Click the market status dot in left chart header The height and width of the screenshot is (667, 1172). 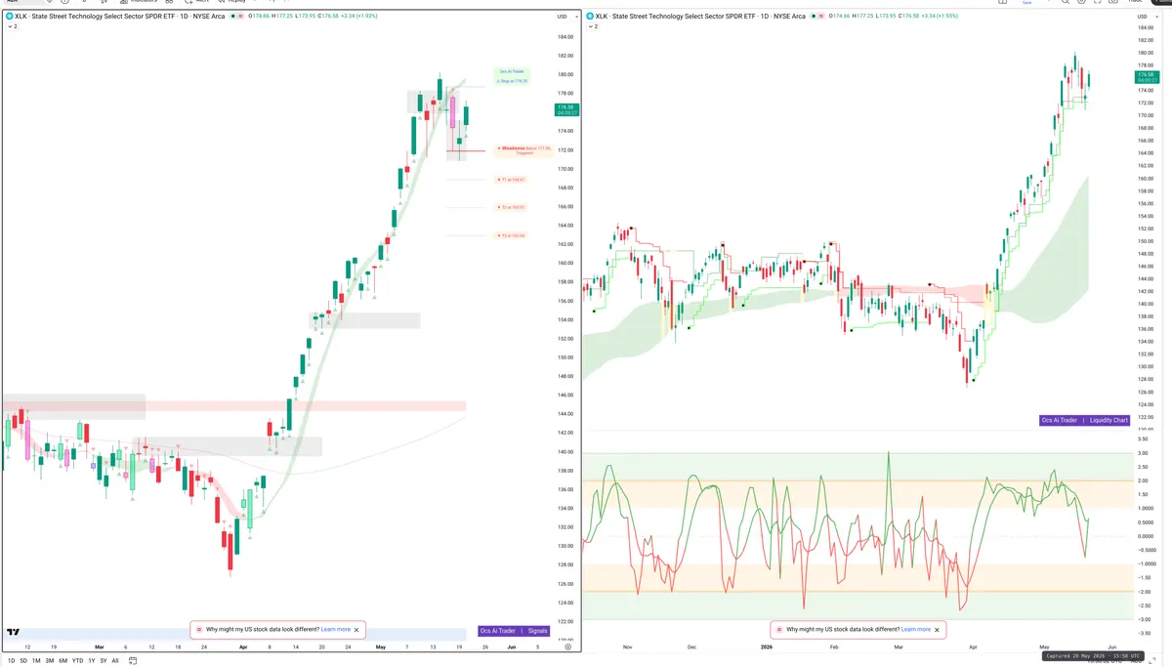pyautogui.click(x=234, y=17)
